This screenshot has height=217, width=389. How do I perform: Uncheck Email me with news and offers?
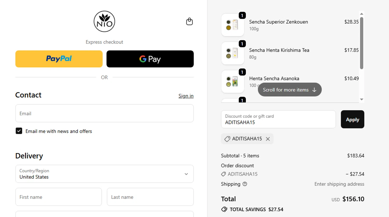[19, 131]
